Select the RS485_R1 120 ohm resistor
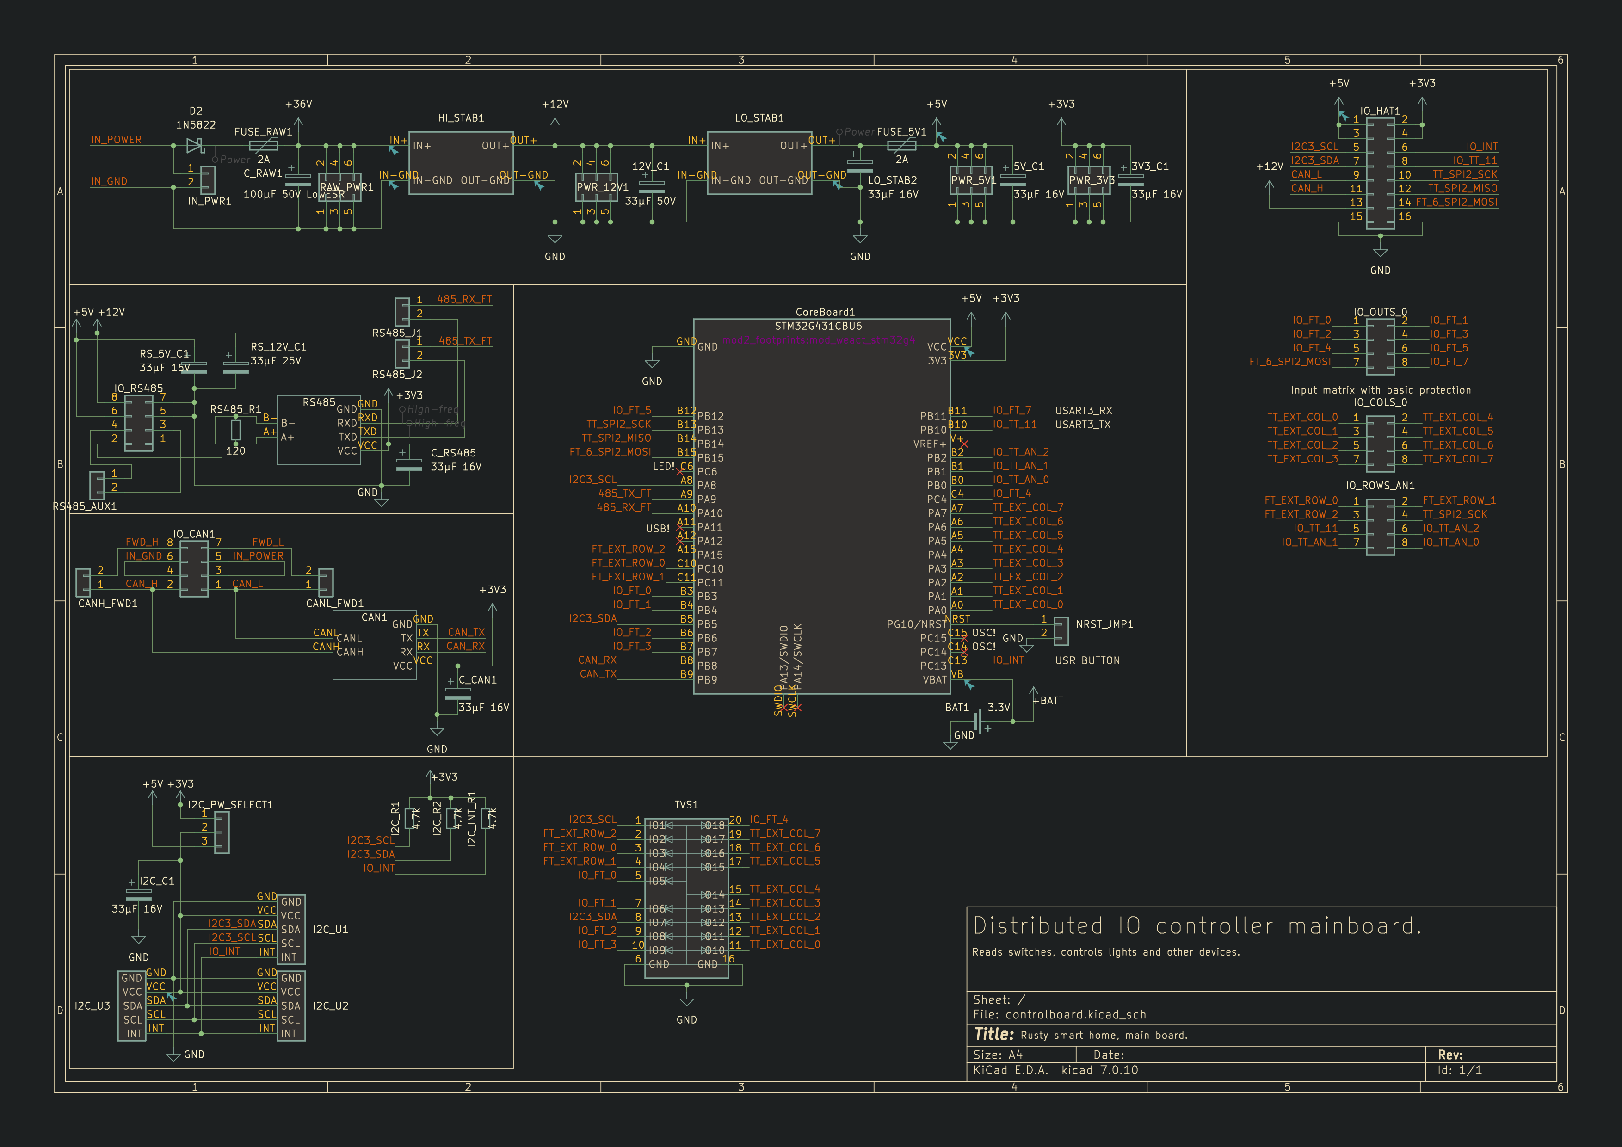Screen dimensions: 1622x1147 pyautogui.click(x=235, y=429)
